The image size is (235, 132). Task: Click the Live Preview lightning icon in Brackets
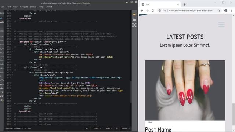coord(134,14)
